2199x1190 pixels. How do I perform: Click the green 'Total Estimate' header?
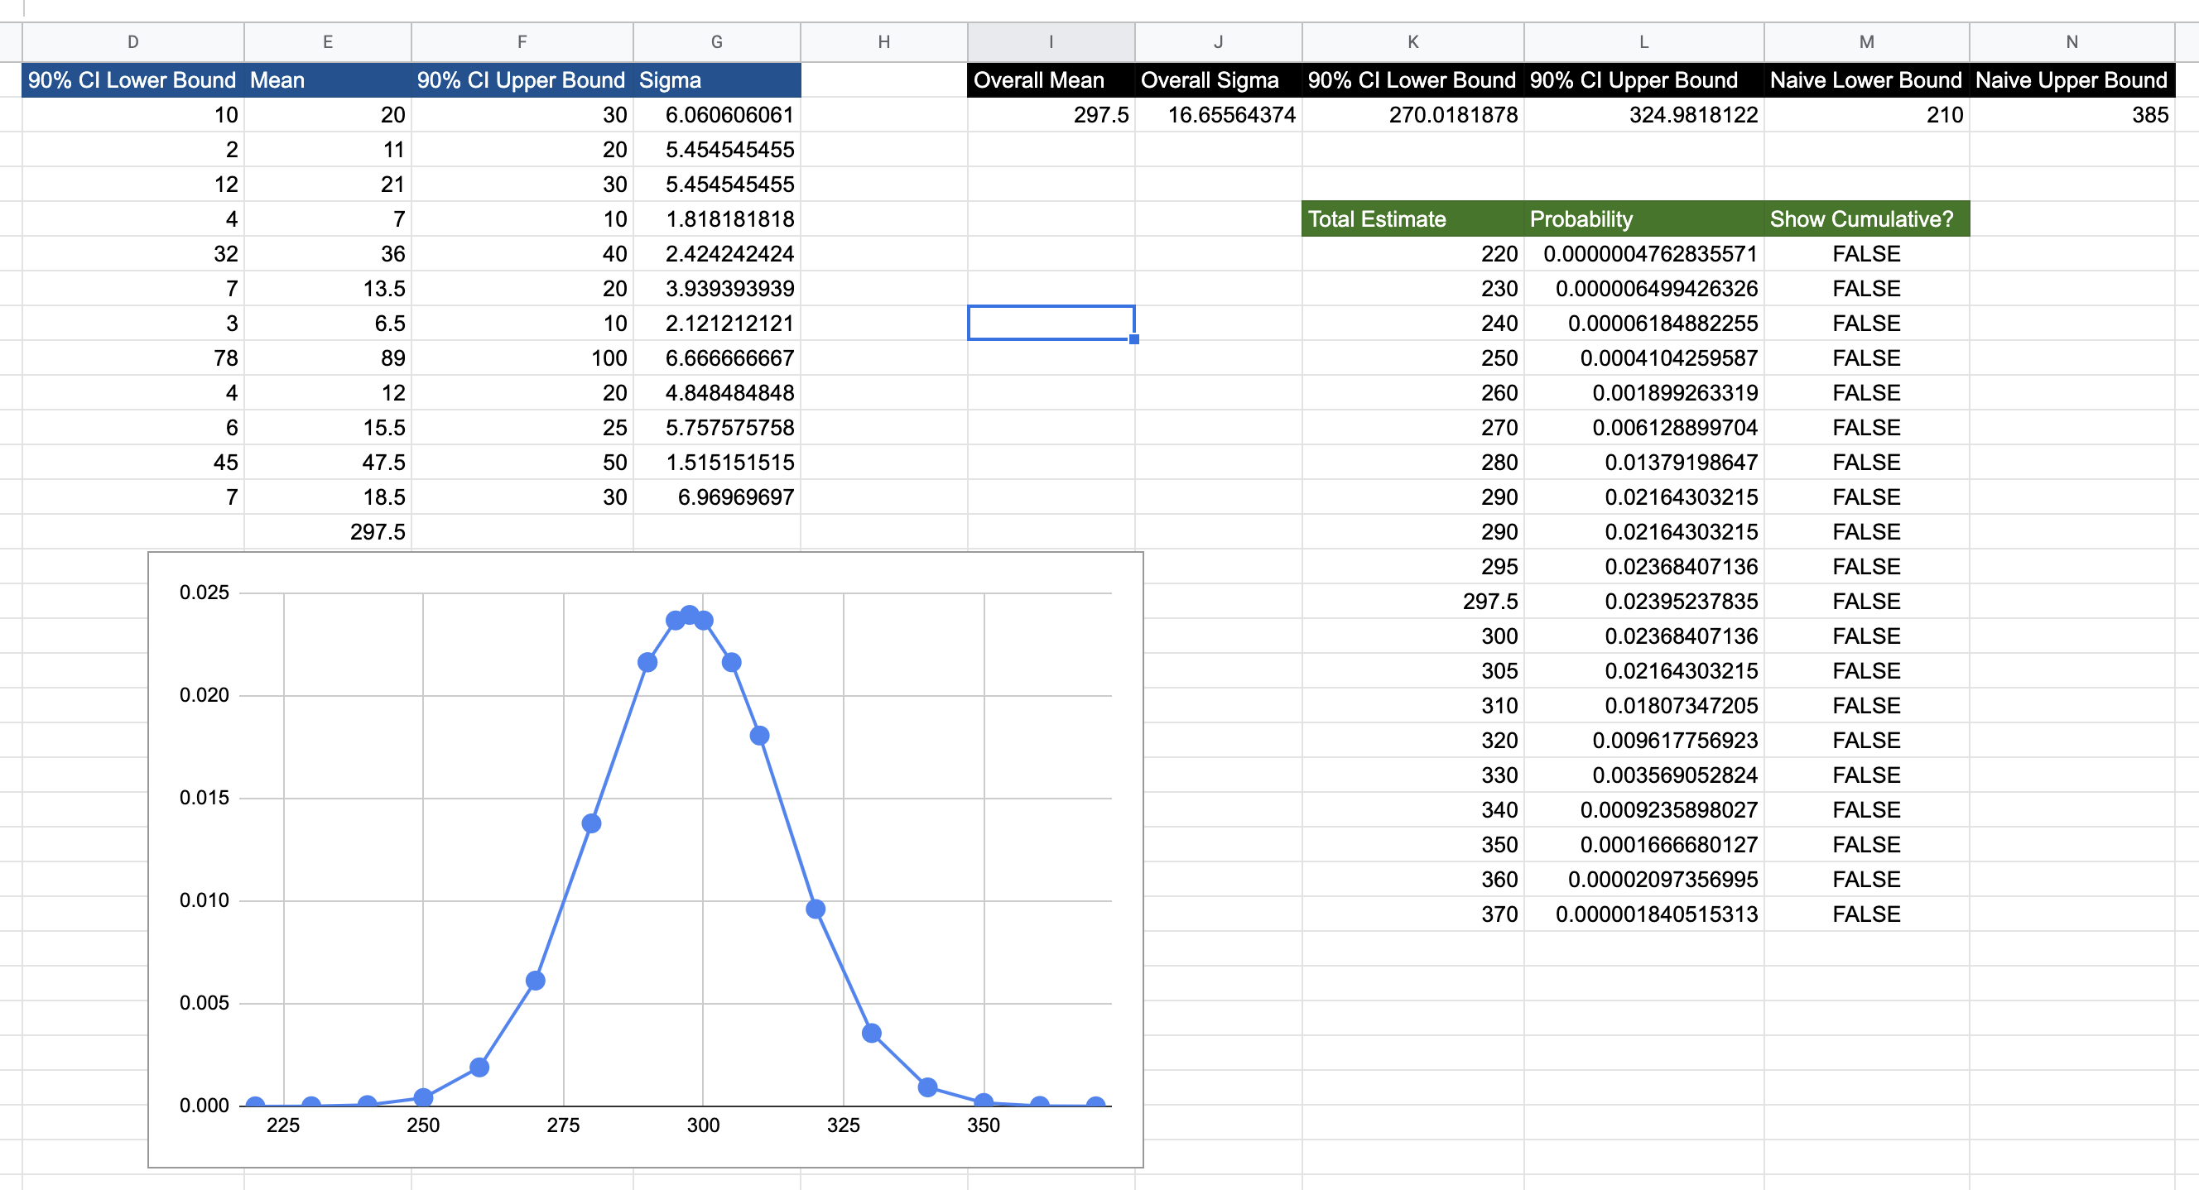tap(1413, 219)
